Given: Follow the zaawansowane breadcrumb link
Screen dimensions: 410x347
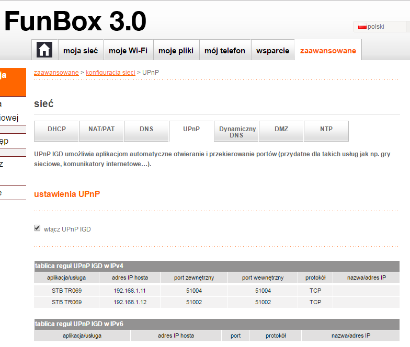Looking at the screenshot, I should pos(56,72).
